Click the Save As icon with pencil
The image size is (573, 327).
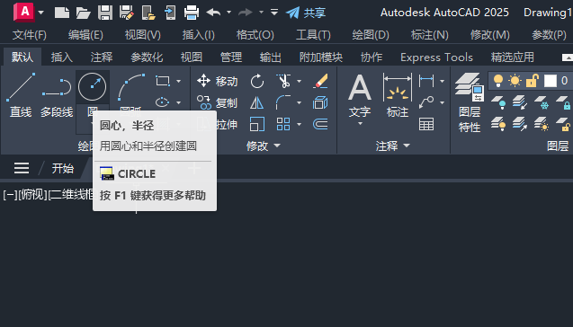click(127, 13)
